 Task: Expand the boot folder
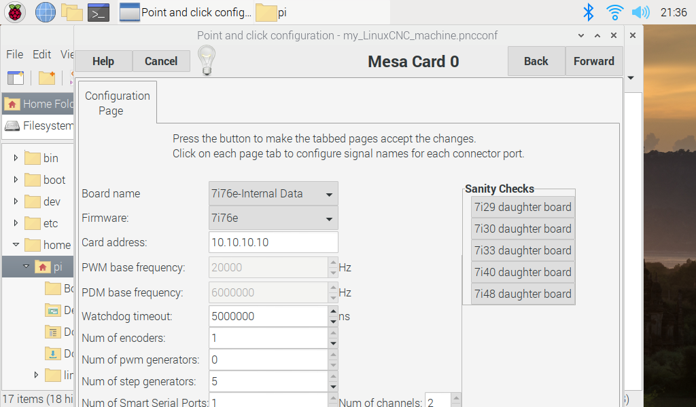point(16,179)
